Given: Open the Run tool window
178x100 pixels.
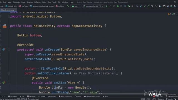Looking at the screenshot, I should (105, 96).
